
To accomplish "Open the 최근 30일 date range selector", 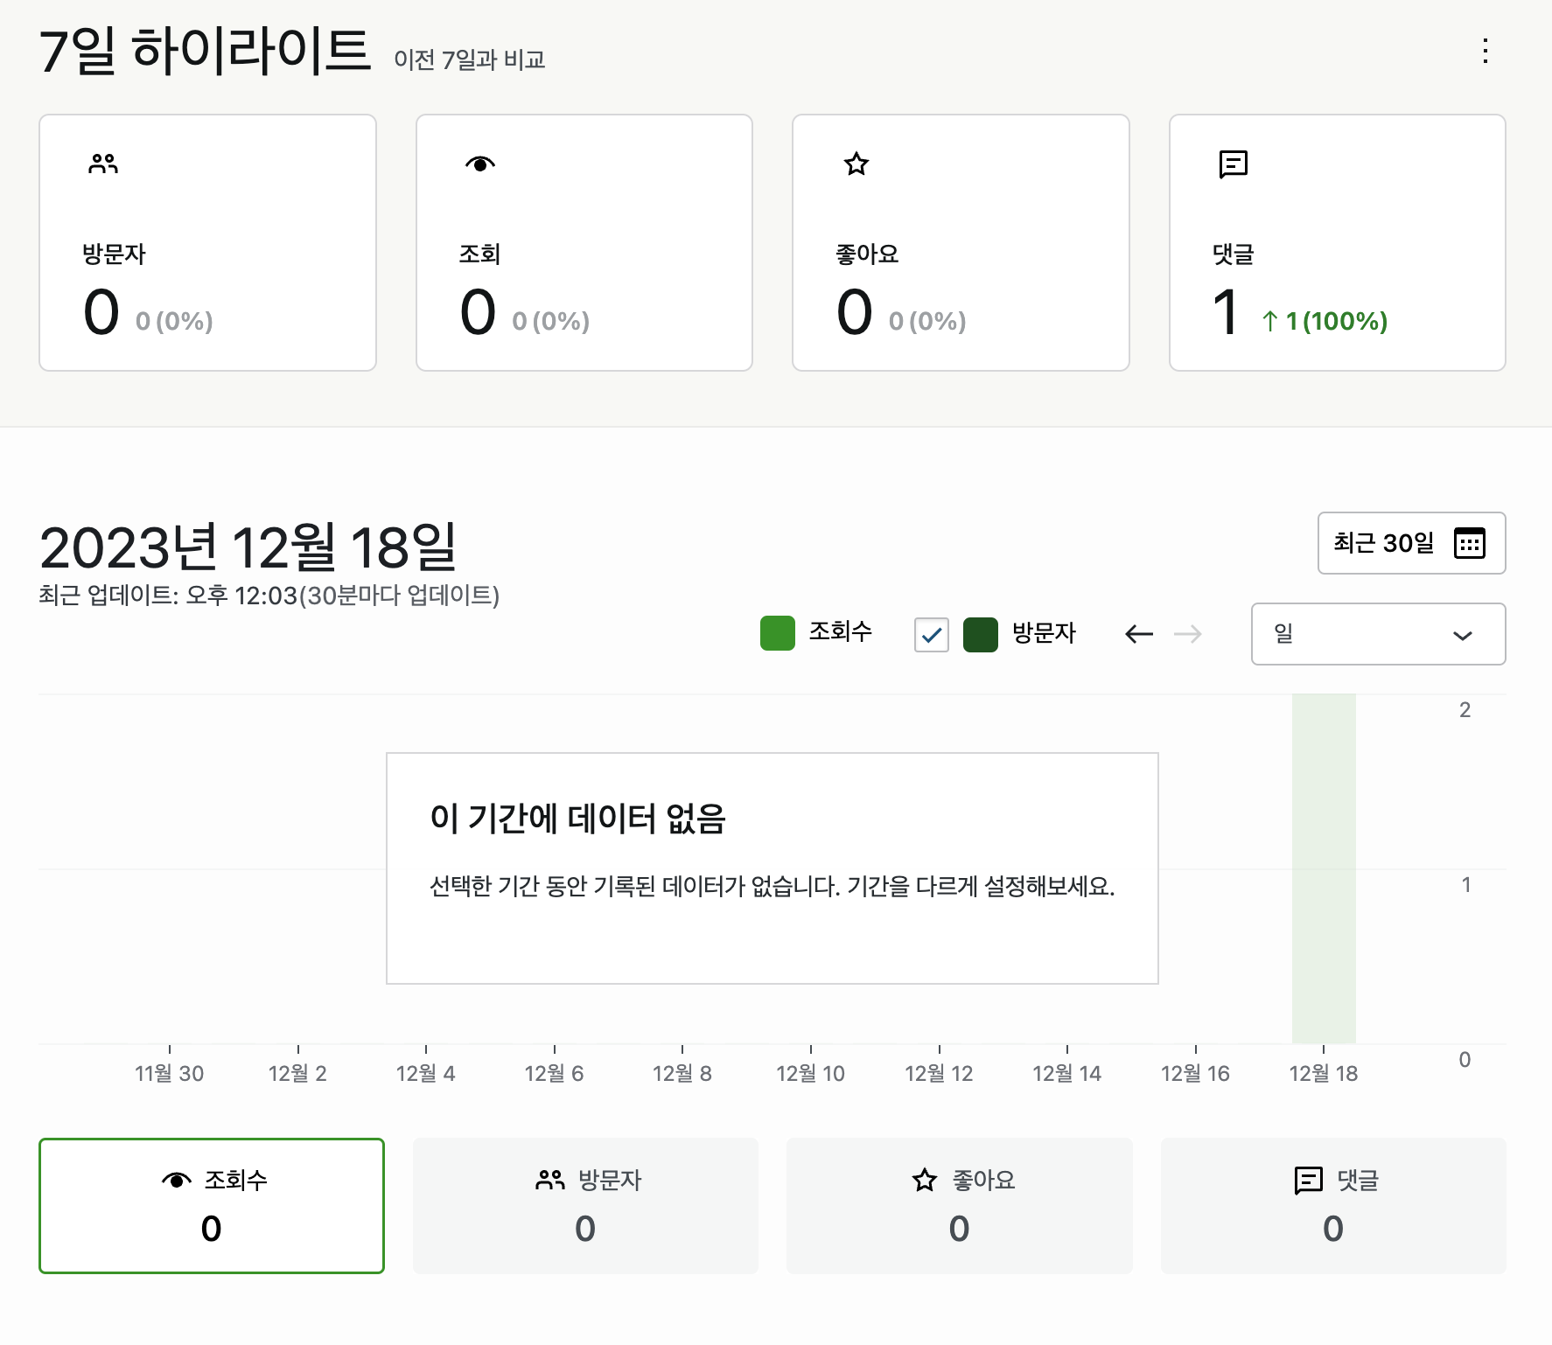I will pyautogui.click(x=1410, y=543).
